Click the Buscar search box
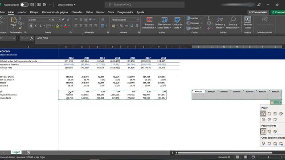 point(144,4)
